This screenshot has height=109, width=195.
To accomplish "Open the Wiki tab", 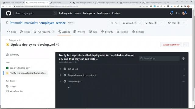I will pos(93,32).
